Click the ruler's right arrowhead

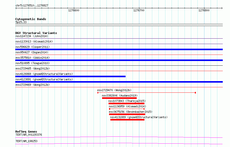222,8
